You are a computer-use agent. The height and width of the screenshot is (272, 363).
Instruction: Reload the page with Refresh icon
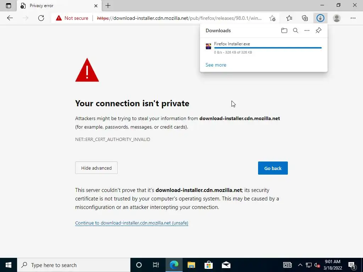tap(41, 18)
